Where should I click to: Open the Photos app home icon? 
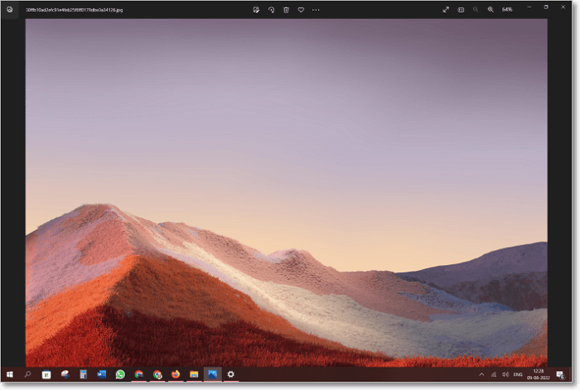(x=10, y=10)
